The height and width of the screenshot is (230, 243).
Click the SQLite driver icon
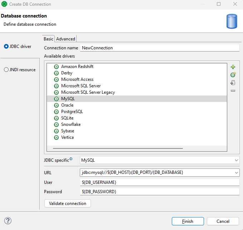tap(56, 118)
